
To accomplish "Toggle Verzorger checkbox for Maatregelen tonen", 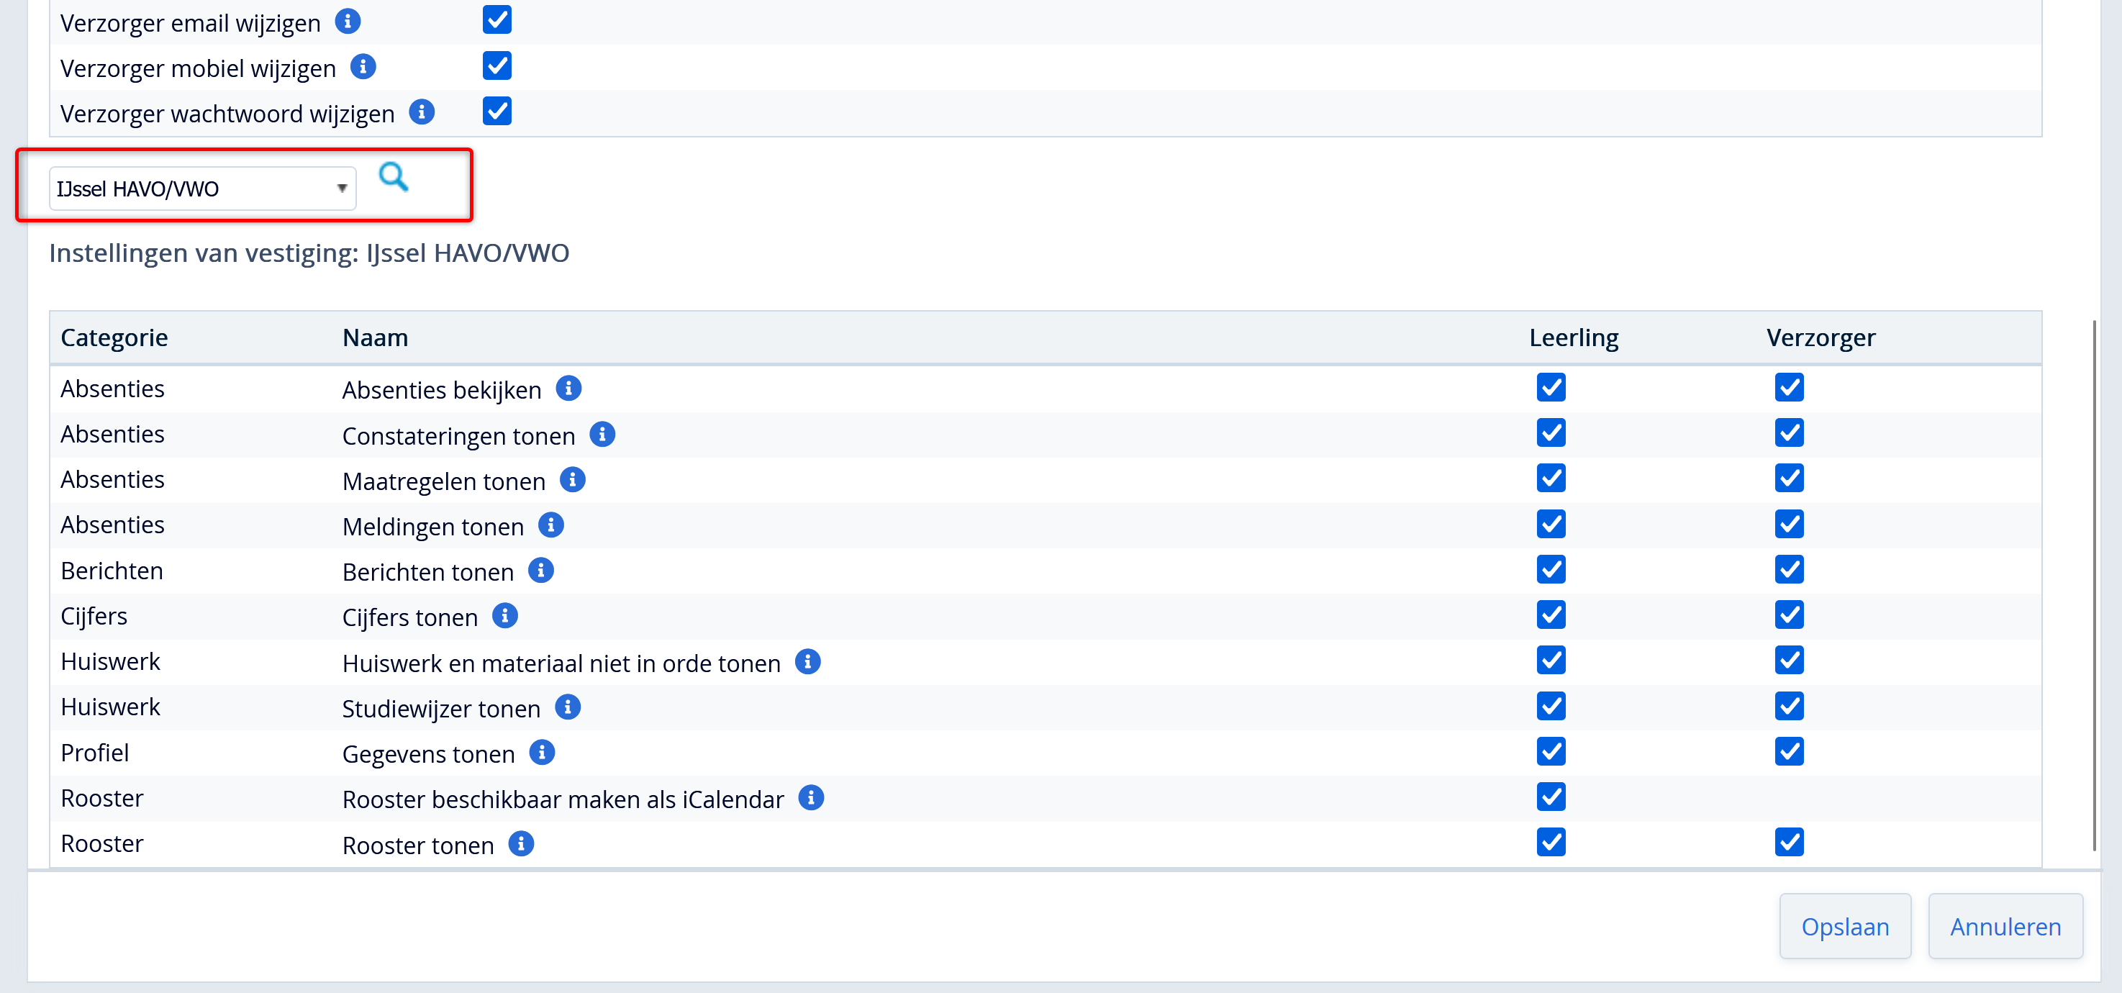I will click(1790, 478).
